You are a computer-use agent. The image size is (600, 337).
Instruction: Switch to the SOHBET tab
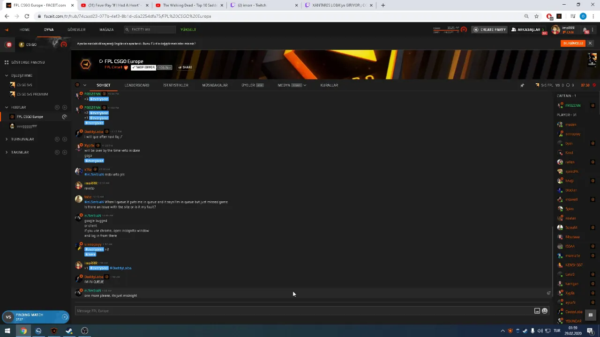[104, 85]
